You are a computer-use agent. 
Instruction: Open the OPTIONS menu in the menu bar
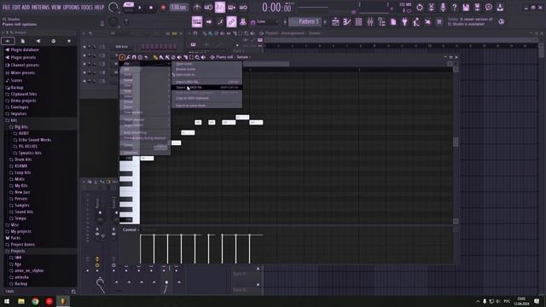(x=71, y=7)
